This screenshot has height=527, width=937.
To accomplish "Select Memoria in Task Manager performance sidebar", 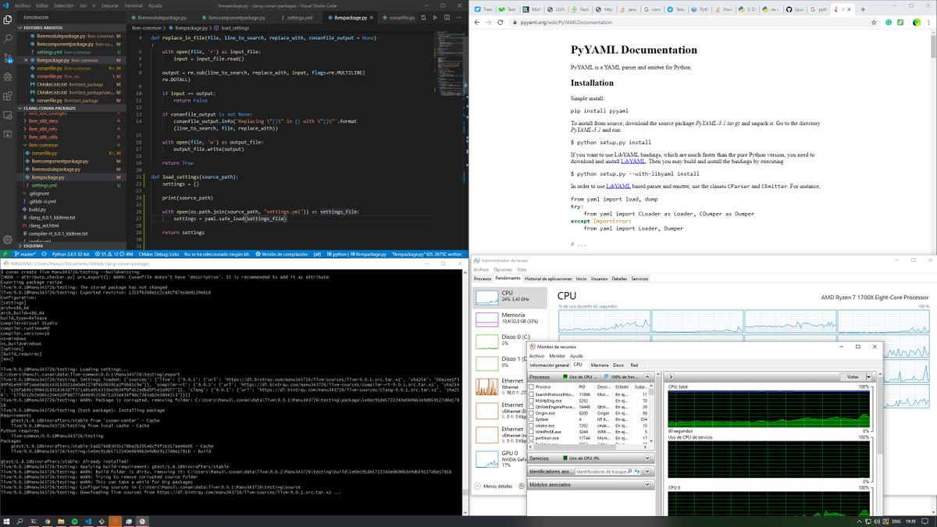I will [x=511, y=319].
